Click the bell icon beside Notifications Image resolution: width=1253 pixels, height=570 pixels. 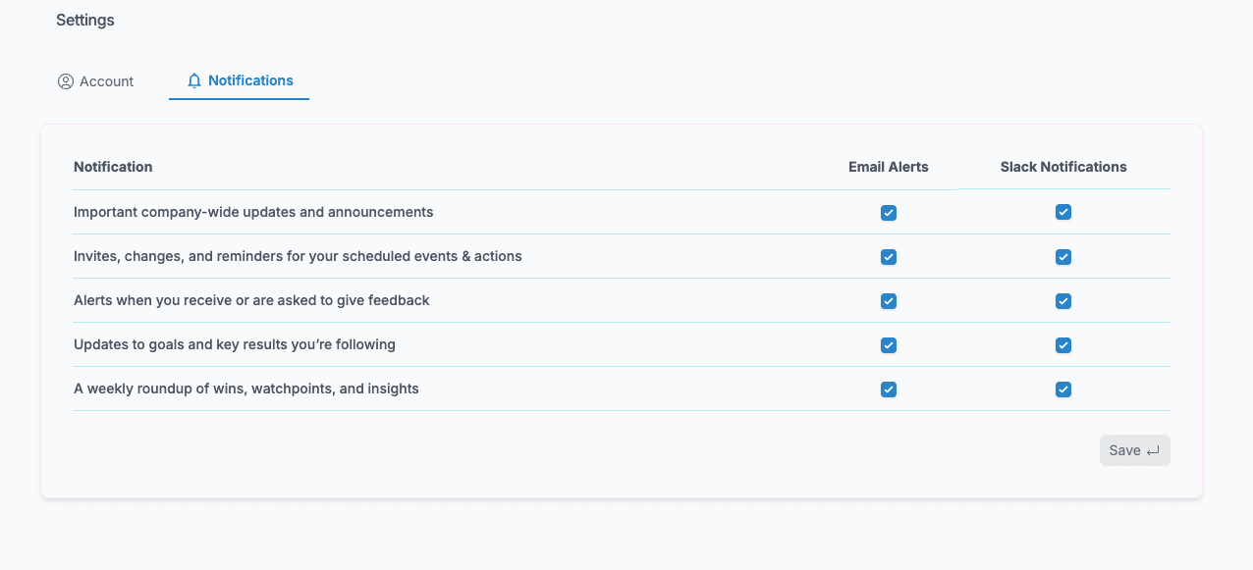[194, 80]
